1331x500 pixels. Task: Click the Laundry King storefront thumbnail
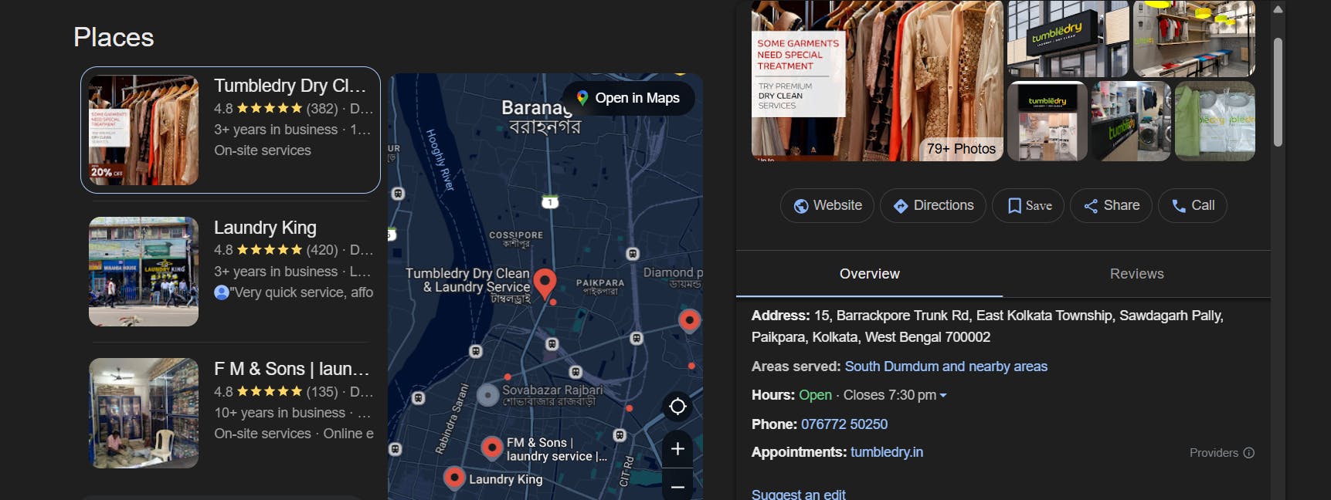(x=144, y=272)
